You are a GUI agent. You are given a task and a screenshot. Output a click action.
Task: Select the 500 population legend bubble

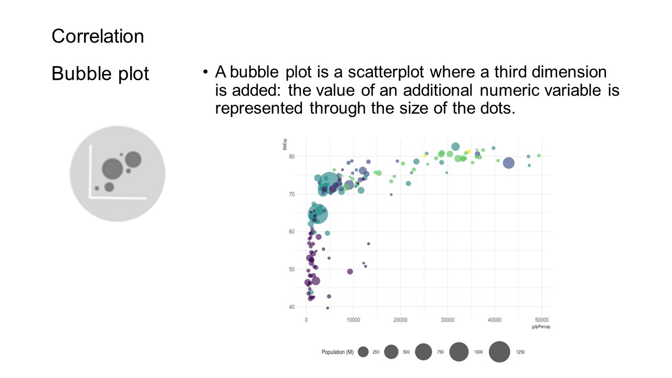click(391, 352)
